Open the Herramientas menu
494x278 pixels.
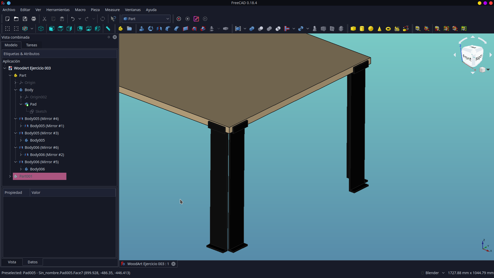[58, 10]
